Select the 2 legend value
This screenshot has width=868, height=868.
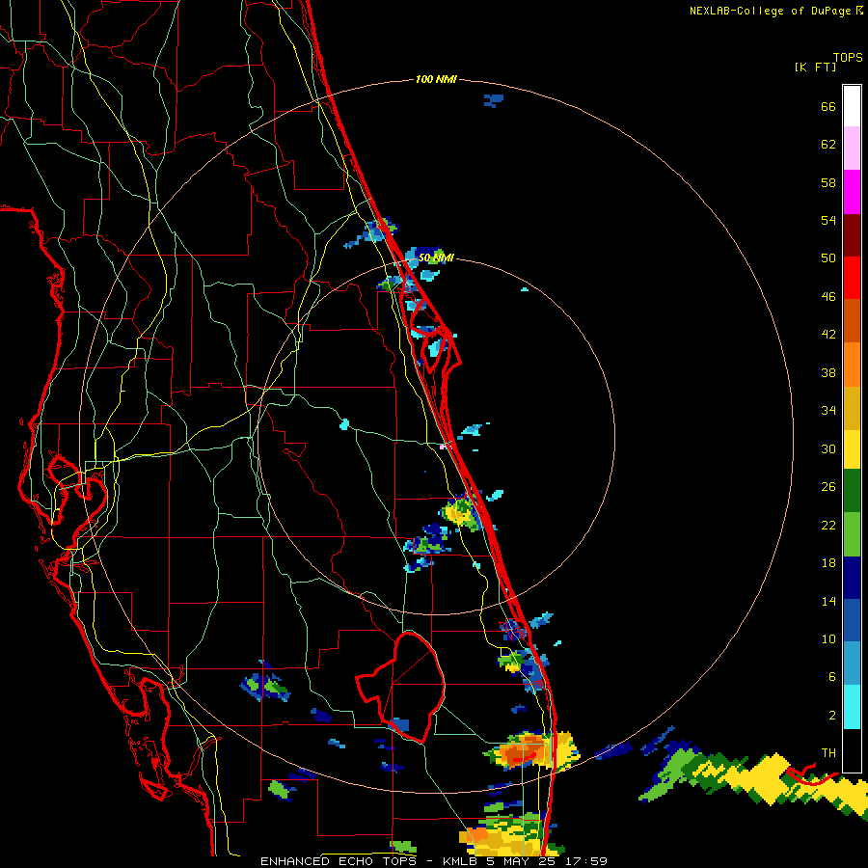click(832, 715)
